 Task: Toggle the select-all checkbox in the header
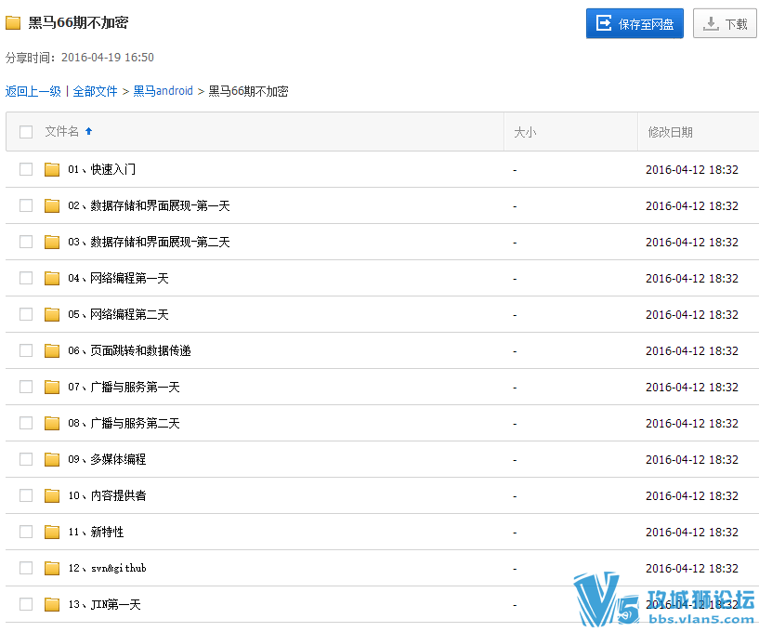coord(26,132)
